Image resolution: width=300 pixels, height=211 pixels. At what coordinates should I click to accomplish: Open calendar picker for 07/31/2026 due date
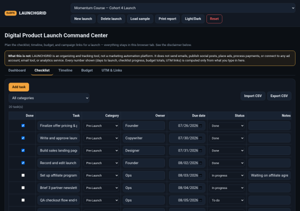coord(200,150)
